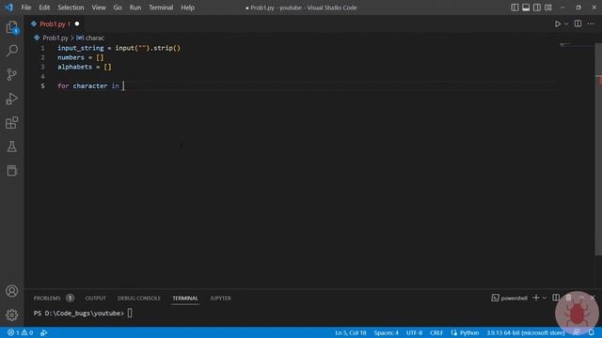Click the for character in line
This screenshot has width=602, height=338.
click(88, 85)
